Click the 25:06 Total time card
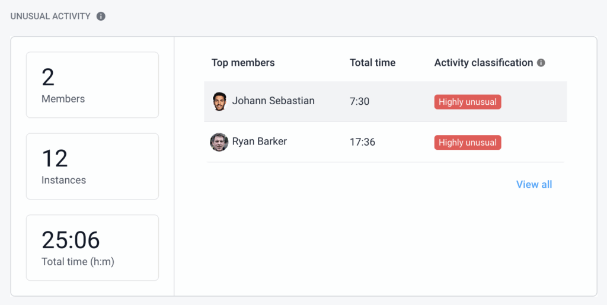 92,248
